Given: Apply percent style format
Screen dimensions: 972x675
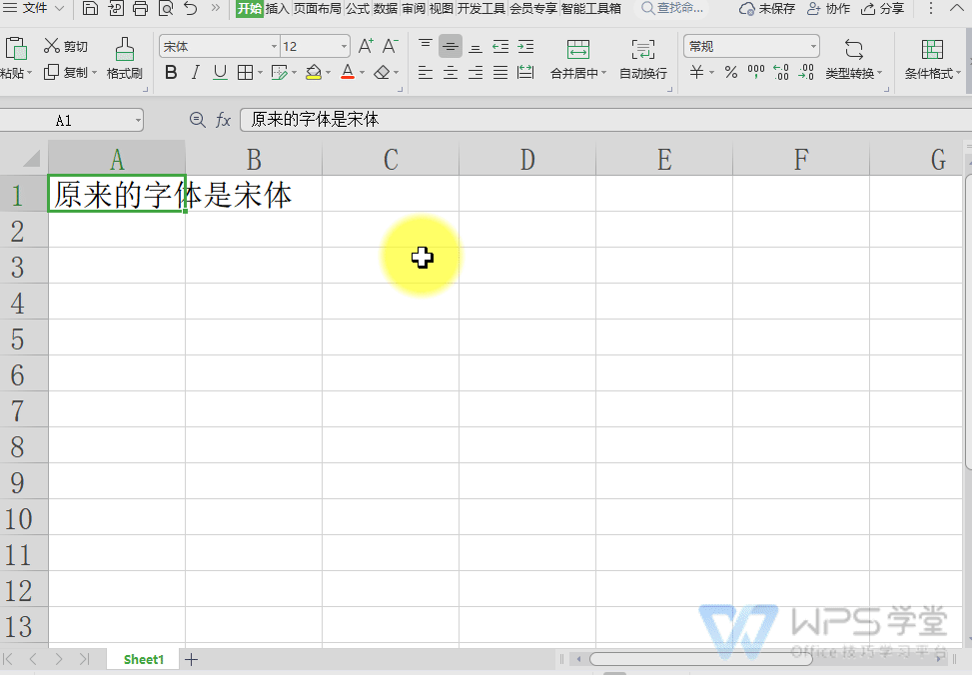Looking at the screenshot, I should (731, 73).
